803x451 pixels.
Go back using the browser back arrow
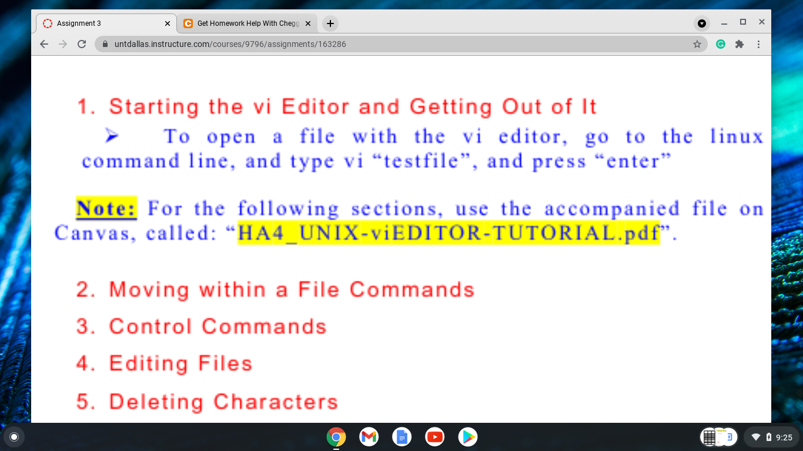point(44,44)
